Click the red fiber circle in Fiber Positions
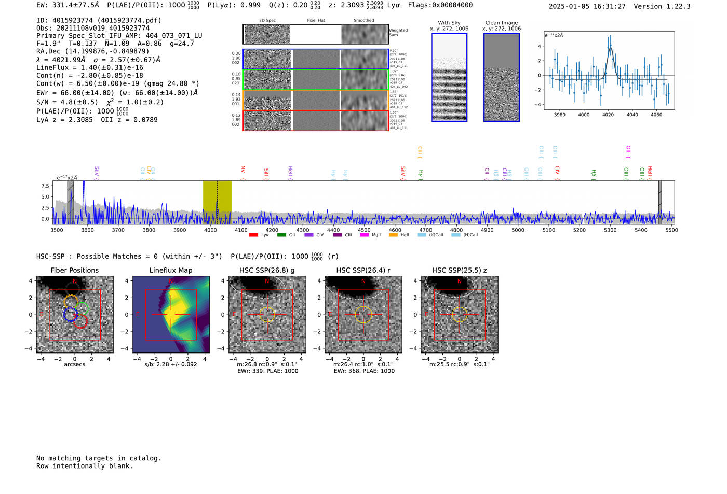The image size is (727, 494). coord(80,321)
